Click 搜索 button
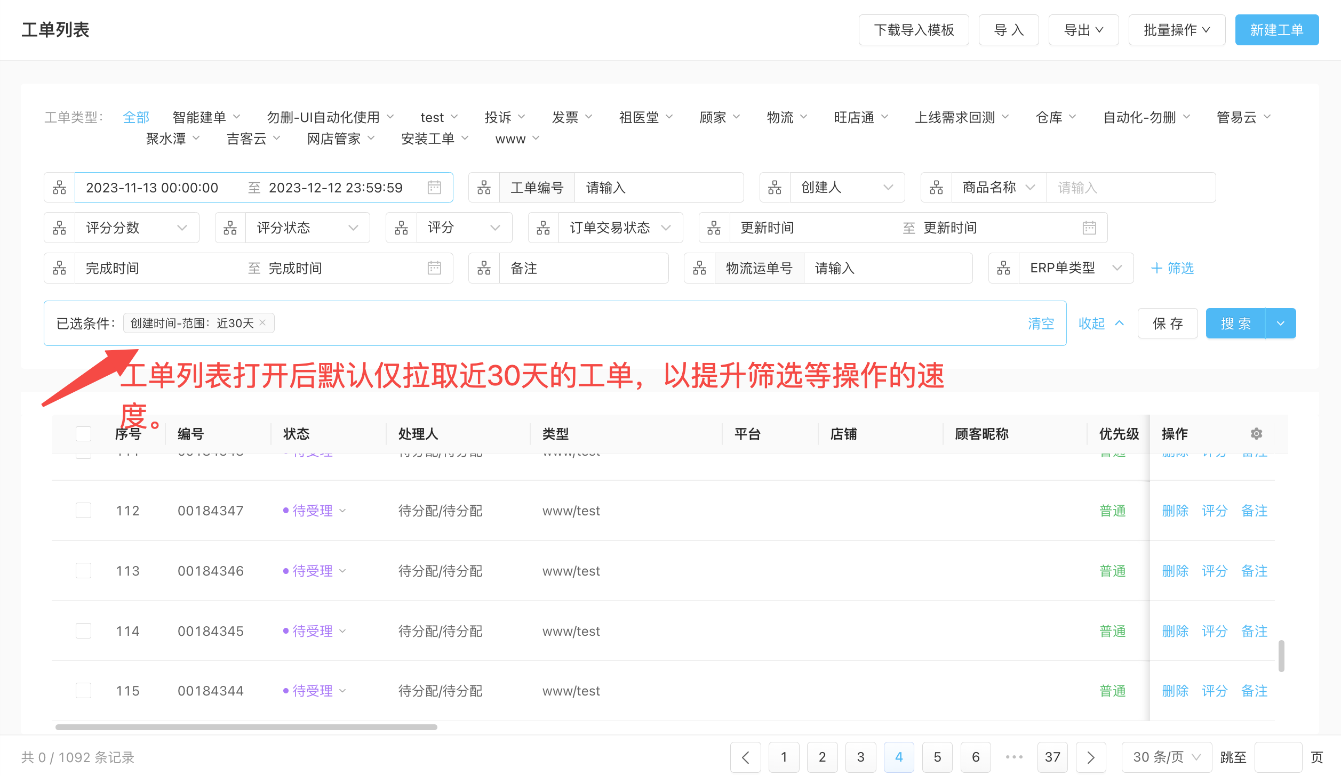The width and height of the screenshot is (1341, 776). coord(1236,324)
